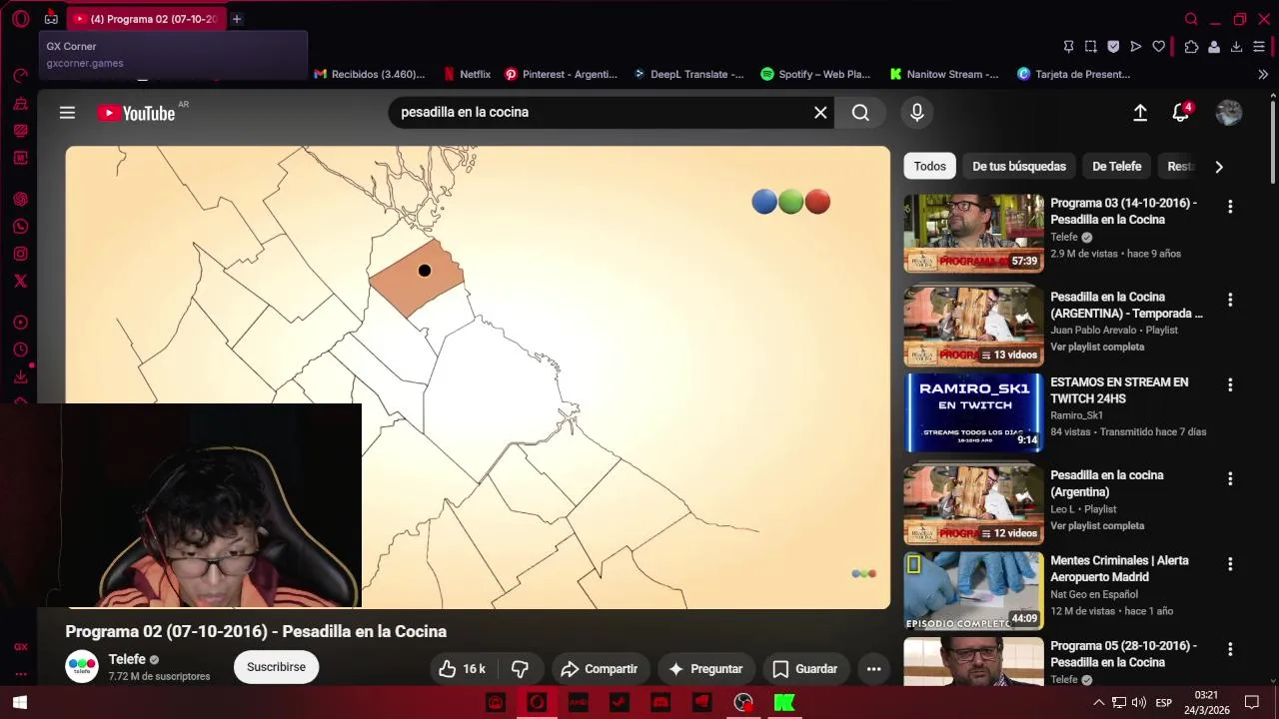Open the Tarjeta de Present... bookmark

pos(1074,74)
